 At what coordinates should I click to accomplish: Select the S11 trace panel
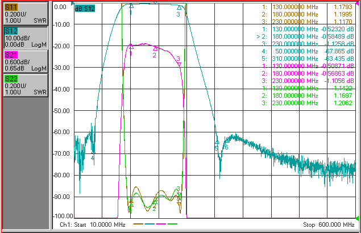pyautogui.click(x=26, y=14)
